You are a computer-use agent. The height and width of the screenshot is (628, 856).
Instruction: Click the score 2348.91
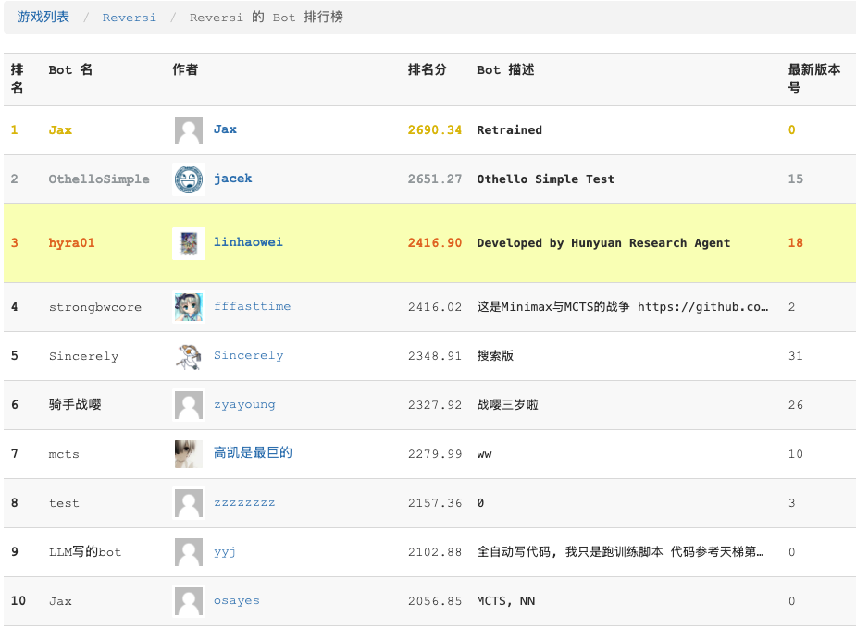(x=435, y=356)
